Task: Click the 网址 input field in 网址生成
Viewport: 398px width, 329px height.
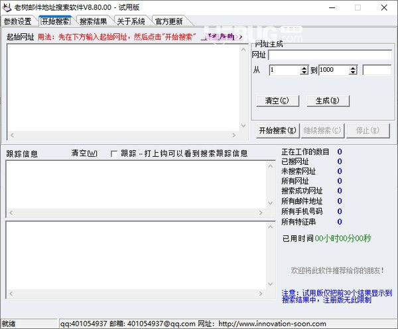Action: (330, 55)
